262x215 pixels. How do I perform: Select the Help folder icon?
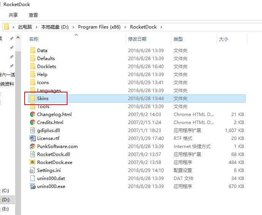click(33, 74)
